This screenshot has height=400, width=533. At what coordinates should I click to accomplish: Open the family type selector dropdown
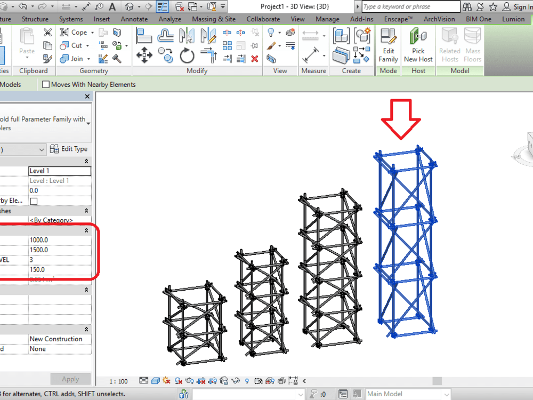click(88, 124)
